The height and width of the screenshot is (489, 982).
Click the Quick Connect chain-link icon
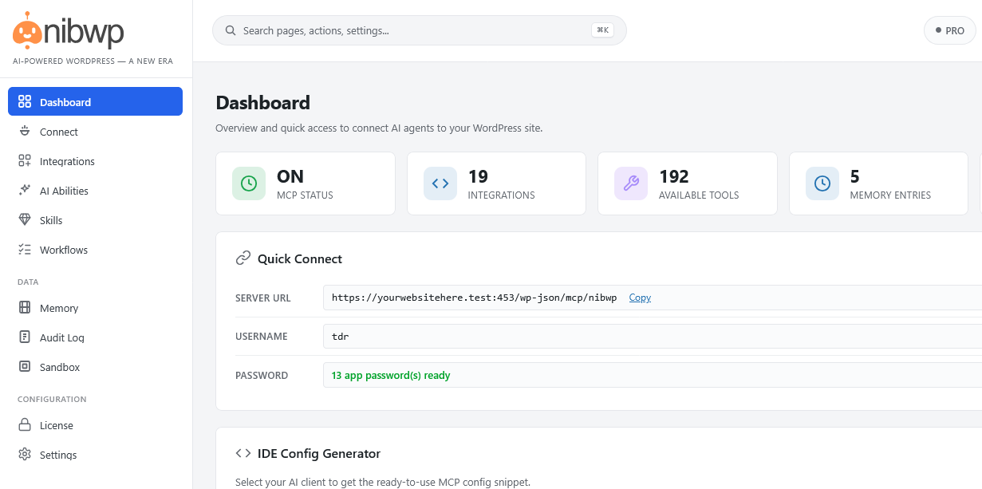[x=243, y=258]
